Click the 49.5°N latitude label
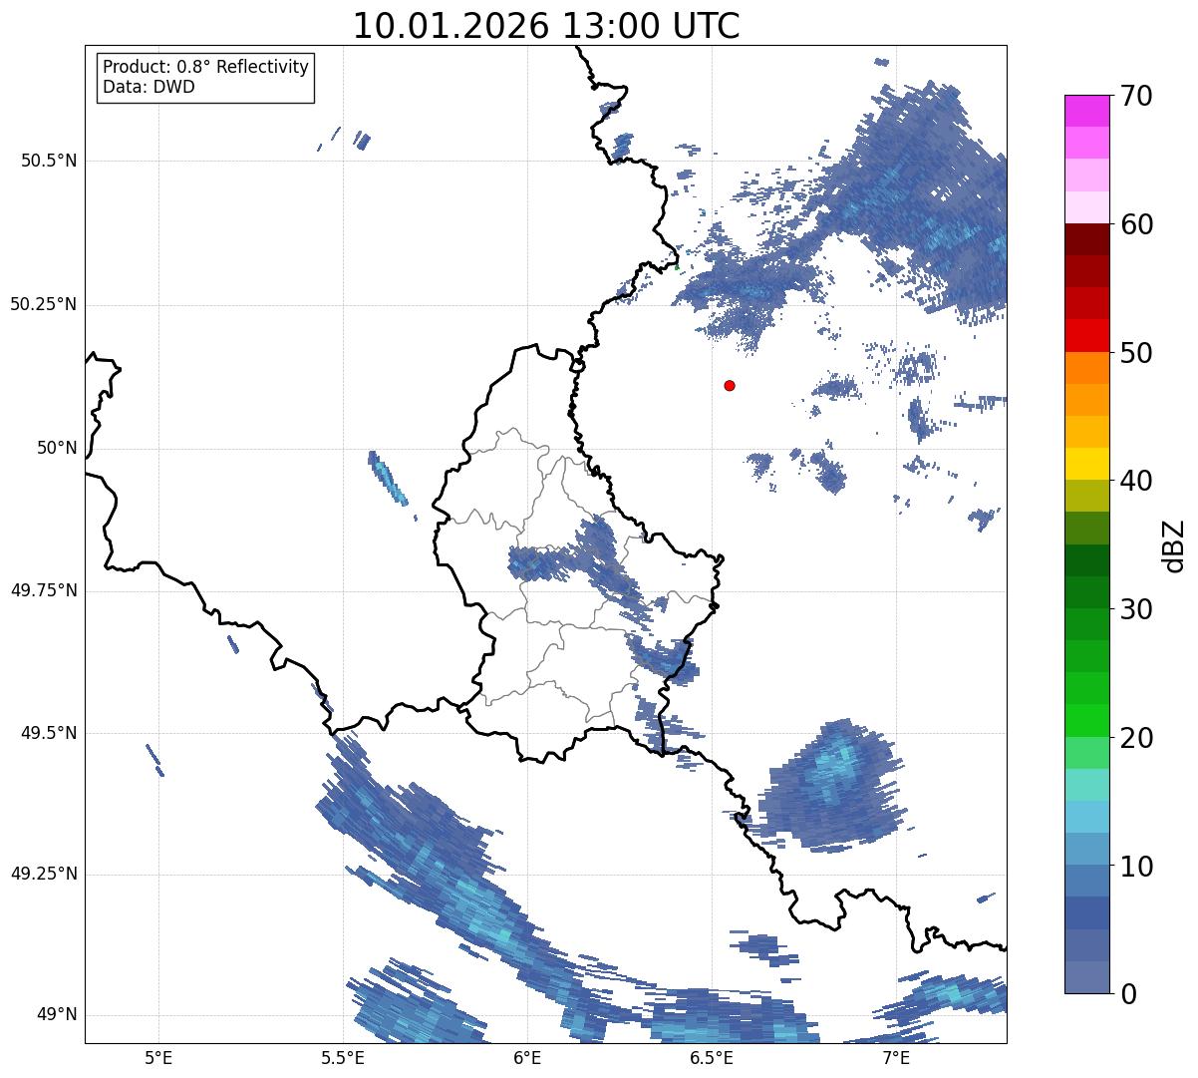This screenshot has height=1078, width=1198. [x=48, y=733]
